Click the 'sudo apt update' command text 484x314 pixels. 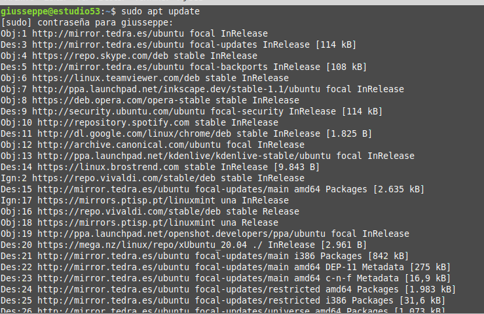160,12
